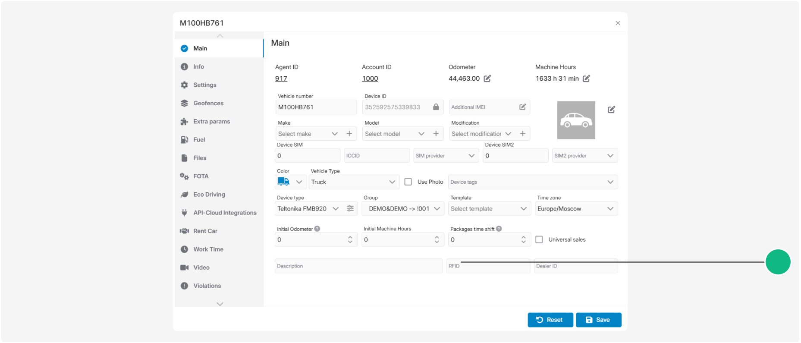
Task: Open the SIM provider dropdown
Action: (x=446, y=156)
